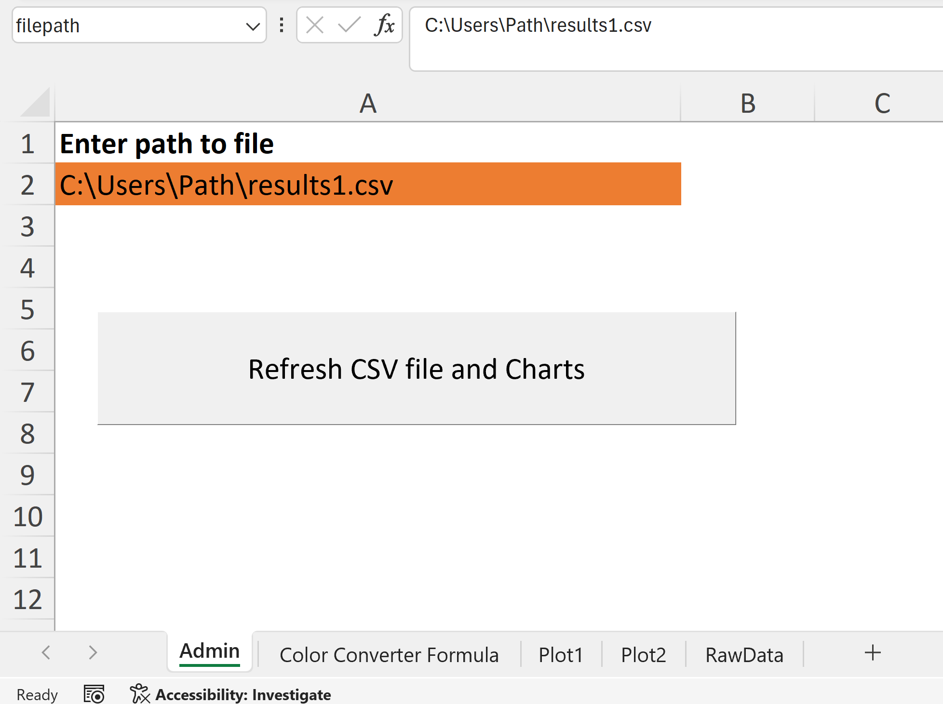Image resolution: width=943 pixels, height=704 pixels.
Task: Click the macro recording icon in status bar
Action: pyautogui.click(x=94, y=694)
